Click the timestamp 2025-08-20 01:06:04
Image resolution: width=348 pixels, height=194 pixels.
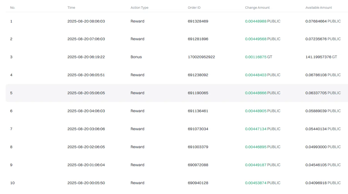tap(86, 165)
